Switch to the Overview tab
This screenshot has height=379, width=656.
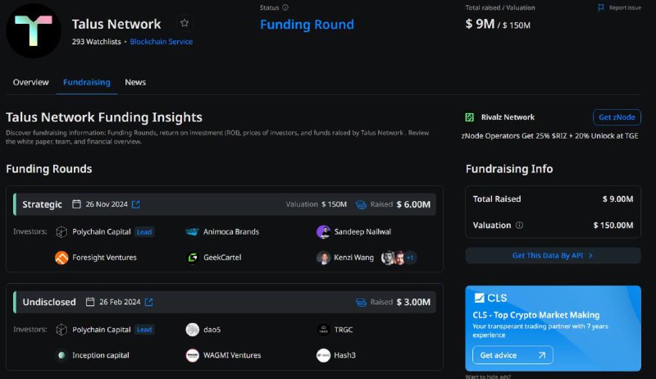coord(30,82)
